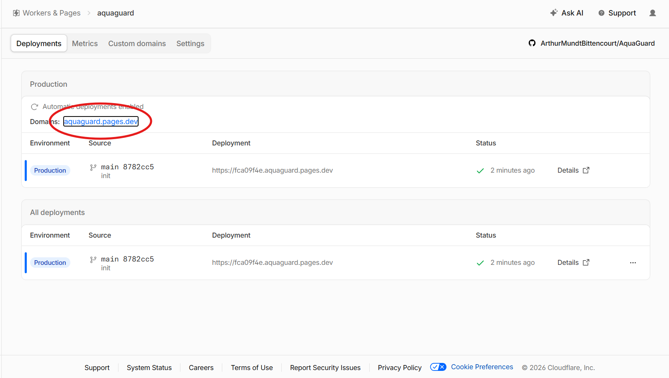This screenshot has width=669, height=378.
Task: Open the Support menu in the header
Action: [x=617, y=13]
